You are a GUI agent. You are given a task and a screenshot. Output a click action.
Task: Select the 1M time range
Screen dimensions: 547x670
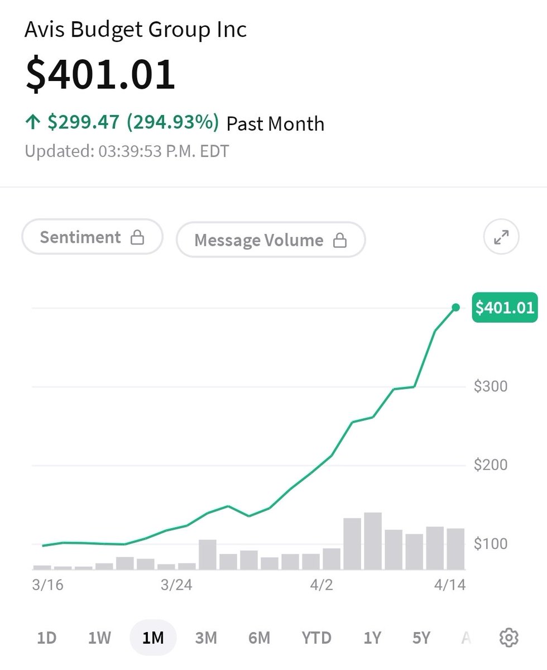tap(153, 638)
